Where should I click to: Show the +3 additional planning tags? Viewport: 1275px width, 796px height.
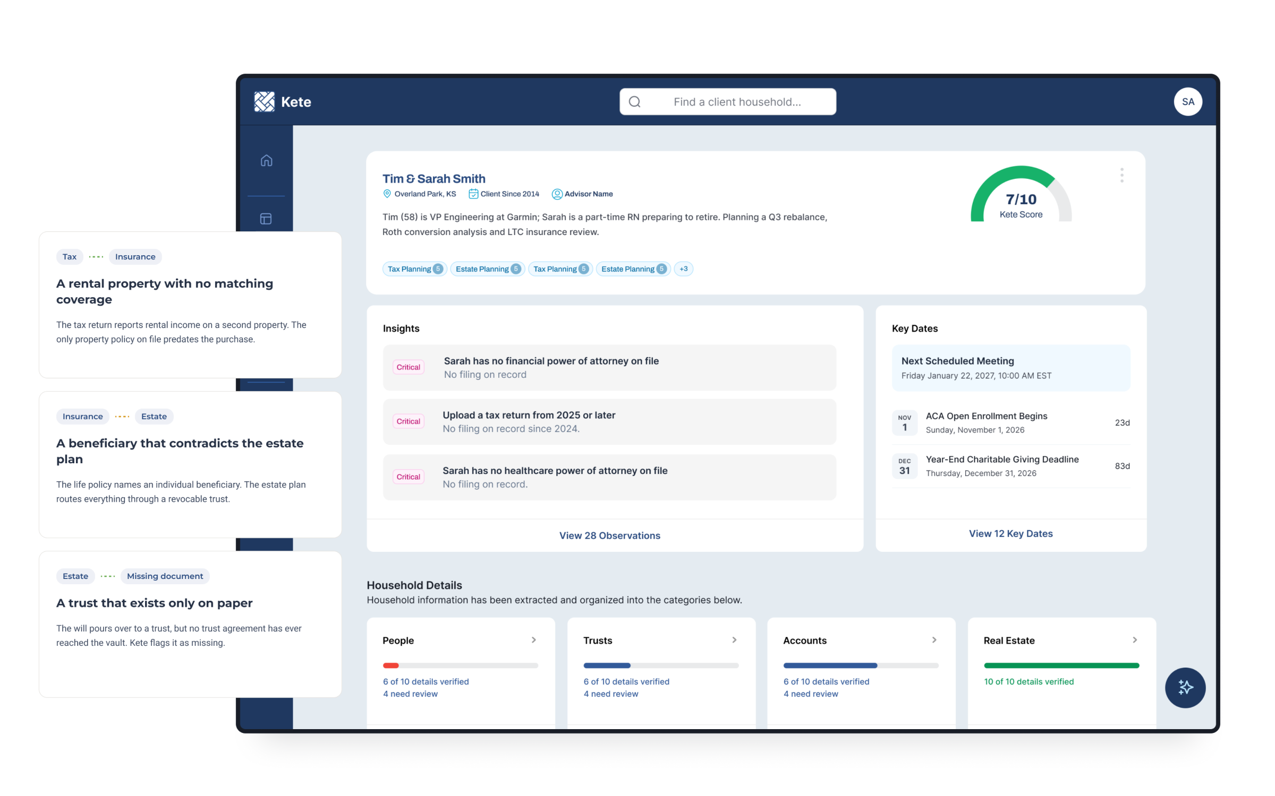(x=683, y=269)
